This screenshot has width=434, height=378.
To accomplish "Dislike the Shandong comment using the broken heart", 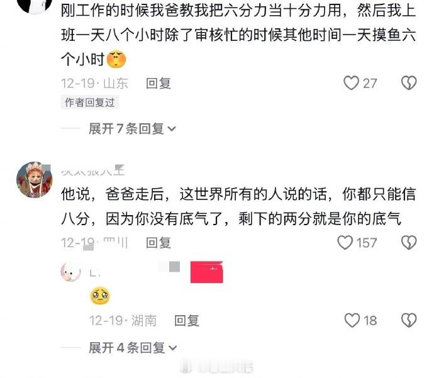I will [409, 83].
